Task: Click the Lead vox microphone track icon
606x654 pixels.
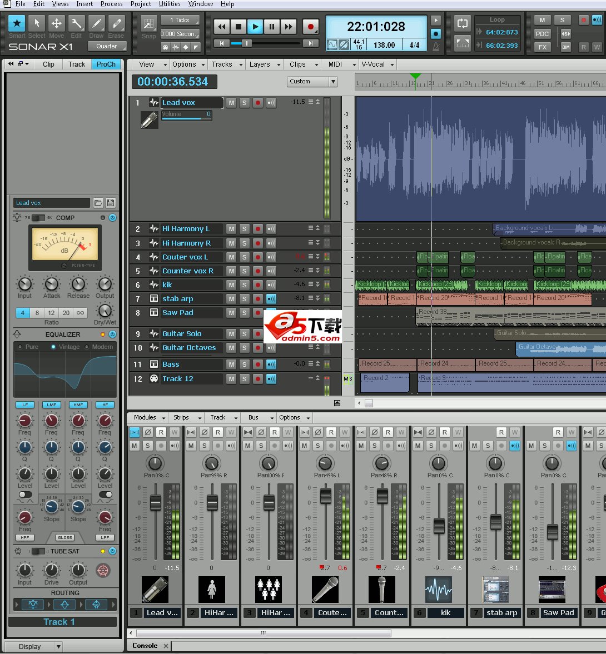Action: 149,120
